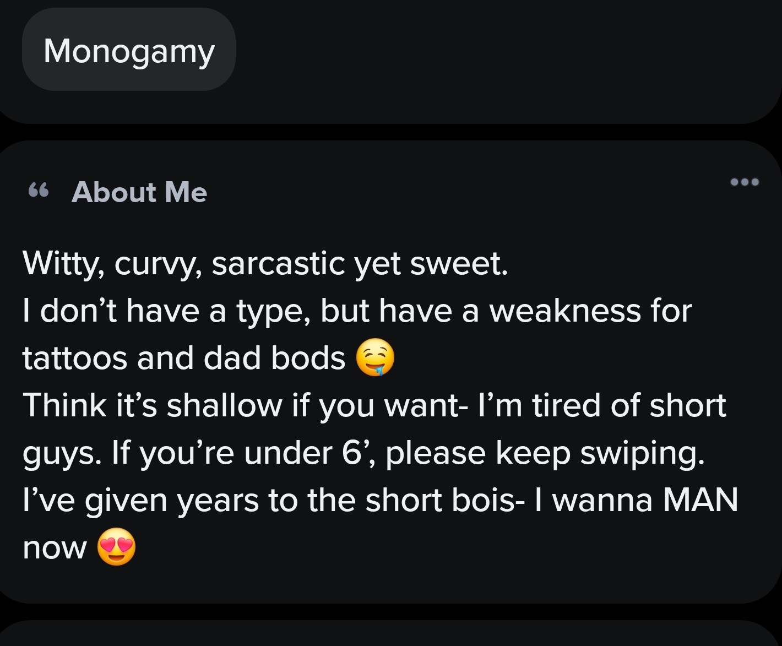Image resolution: width=782 pixels, height=646 pixels.
Task: Click the partially visible card below About Me
Action: click(x=391, y=634)
